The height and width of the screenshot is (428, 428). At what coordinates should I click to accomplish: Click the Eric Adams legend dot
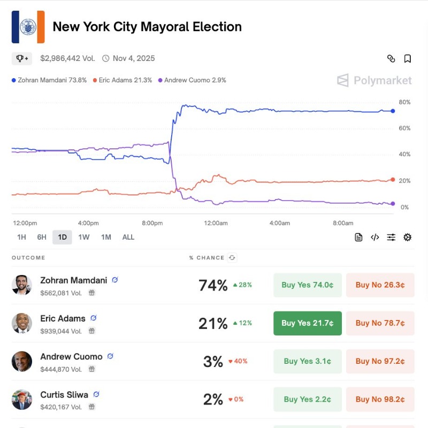[95, 80]
